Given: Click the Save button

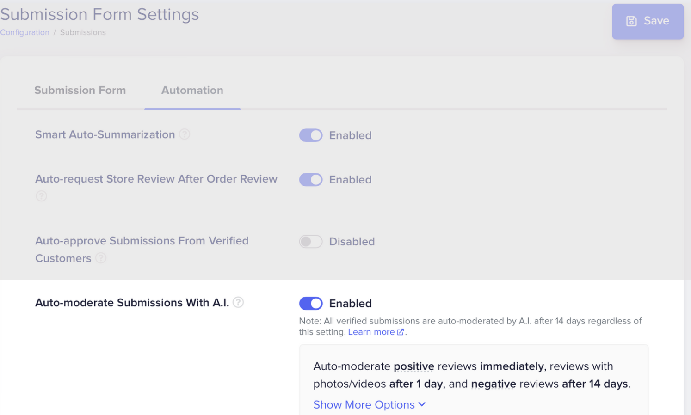Looking at the screenshot, I should [648, 21].
